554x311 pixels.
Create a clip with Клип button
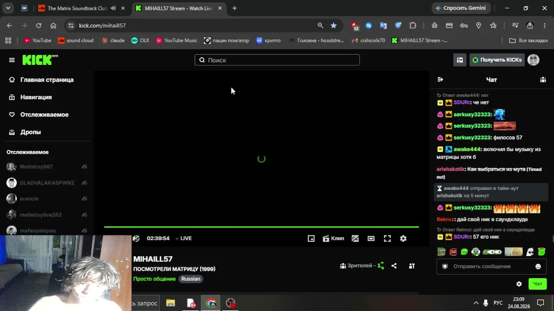(x=333, y=238)
